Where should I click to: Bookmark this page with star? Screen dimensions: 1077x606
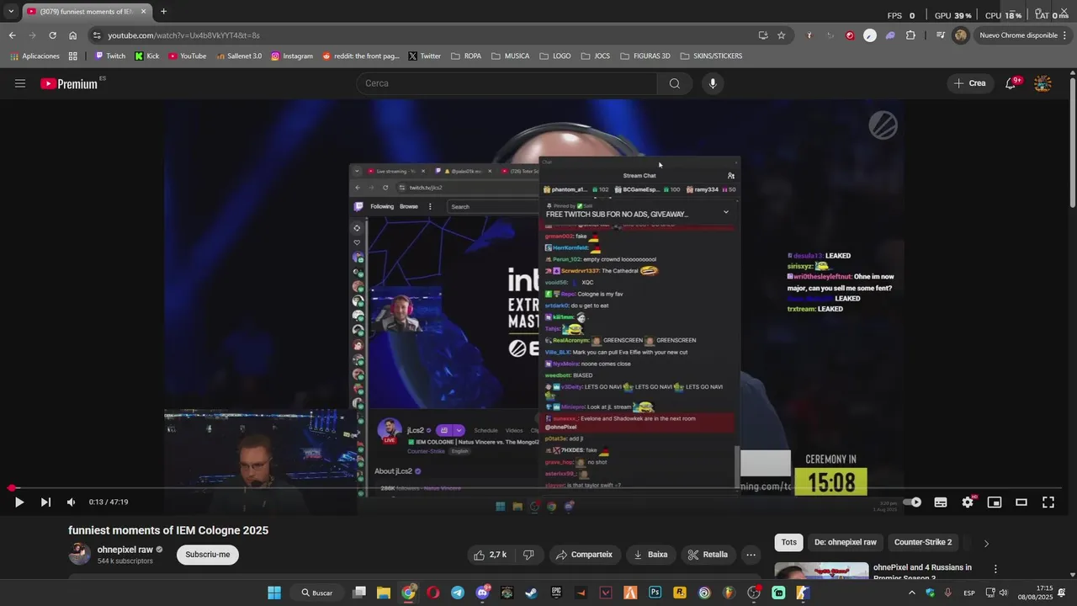(x=781, y=35)
